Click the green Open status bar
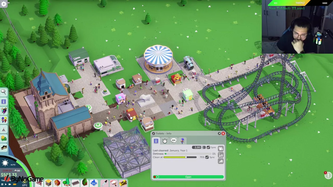 pyautogui.click(x=188, y=177)
